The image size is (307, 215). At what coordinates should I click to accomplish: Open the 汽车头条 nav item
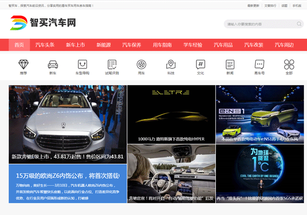click(x=45, y=45)
